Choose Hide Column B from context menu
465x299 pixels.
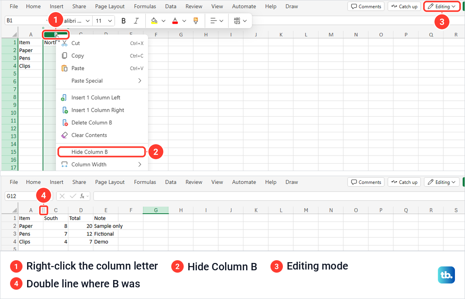(x=102, y=152)
